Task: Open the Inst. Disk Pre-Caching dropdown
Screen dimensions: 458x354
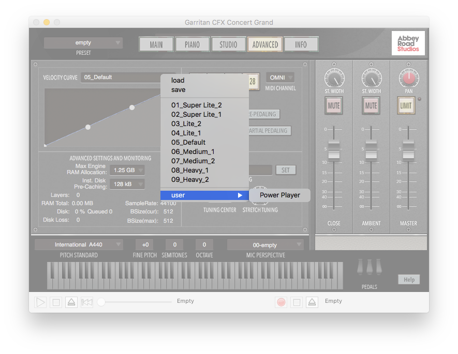Action: click(x=127, y=184)
